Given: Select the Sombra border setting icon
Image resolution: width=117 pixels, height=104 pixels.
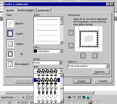Looking at the screenshot, I should (10, 44).
